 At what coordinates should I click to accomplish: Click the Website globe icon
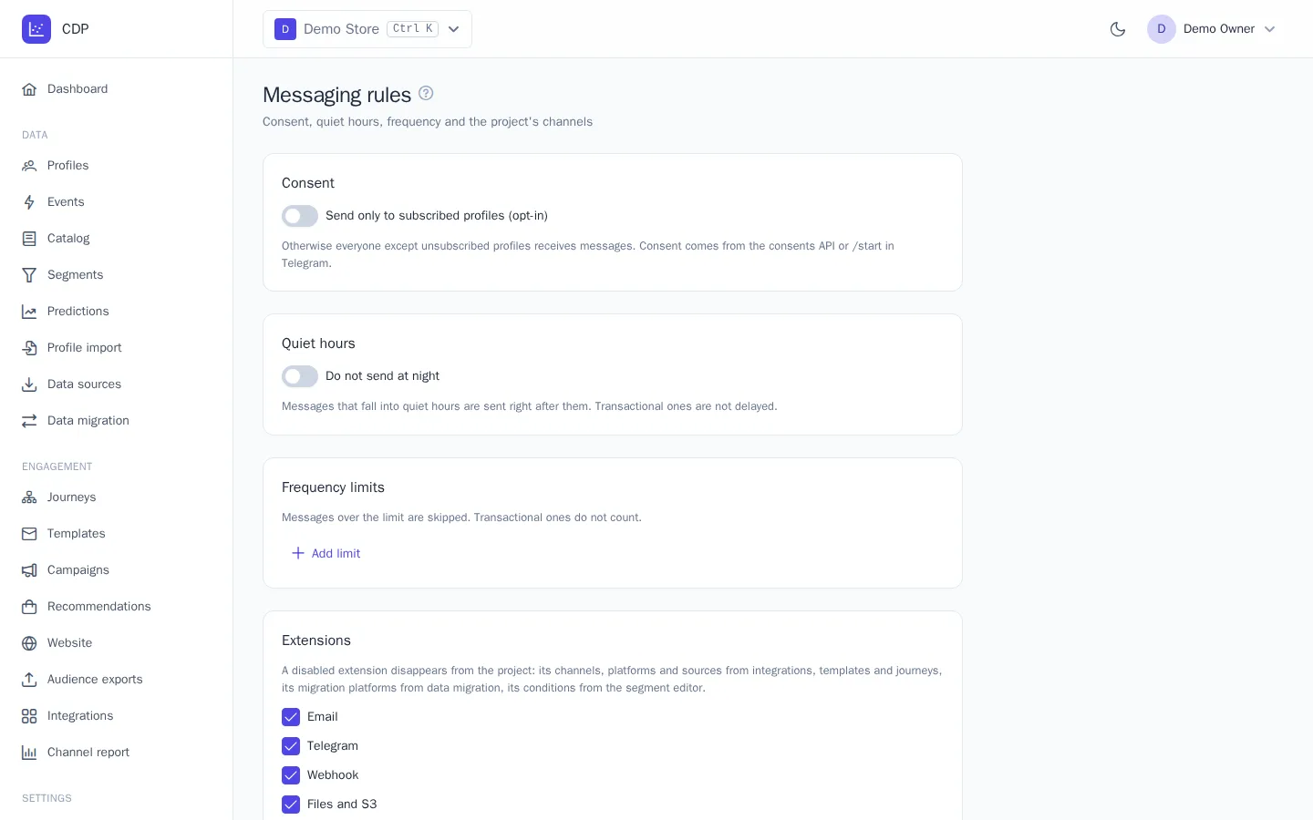(29, 643)
